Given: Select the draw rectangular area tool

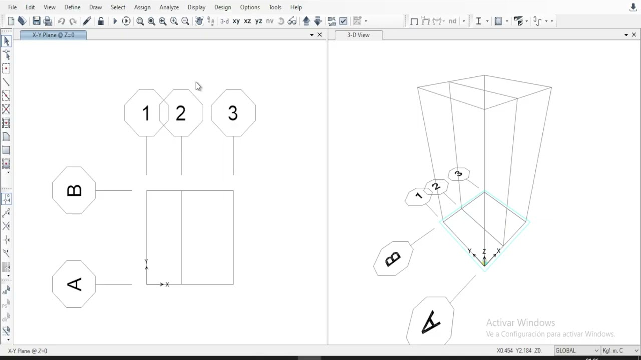Looking at the screenshot, I should click(6, 150).
